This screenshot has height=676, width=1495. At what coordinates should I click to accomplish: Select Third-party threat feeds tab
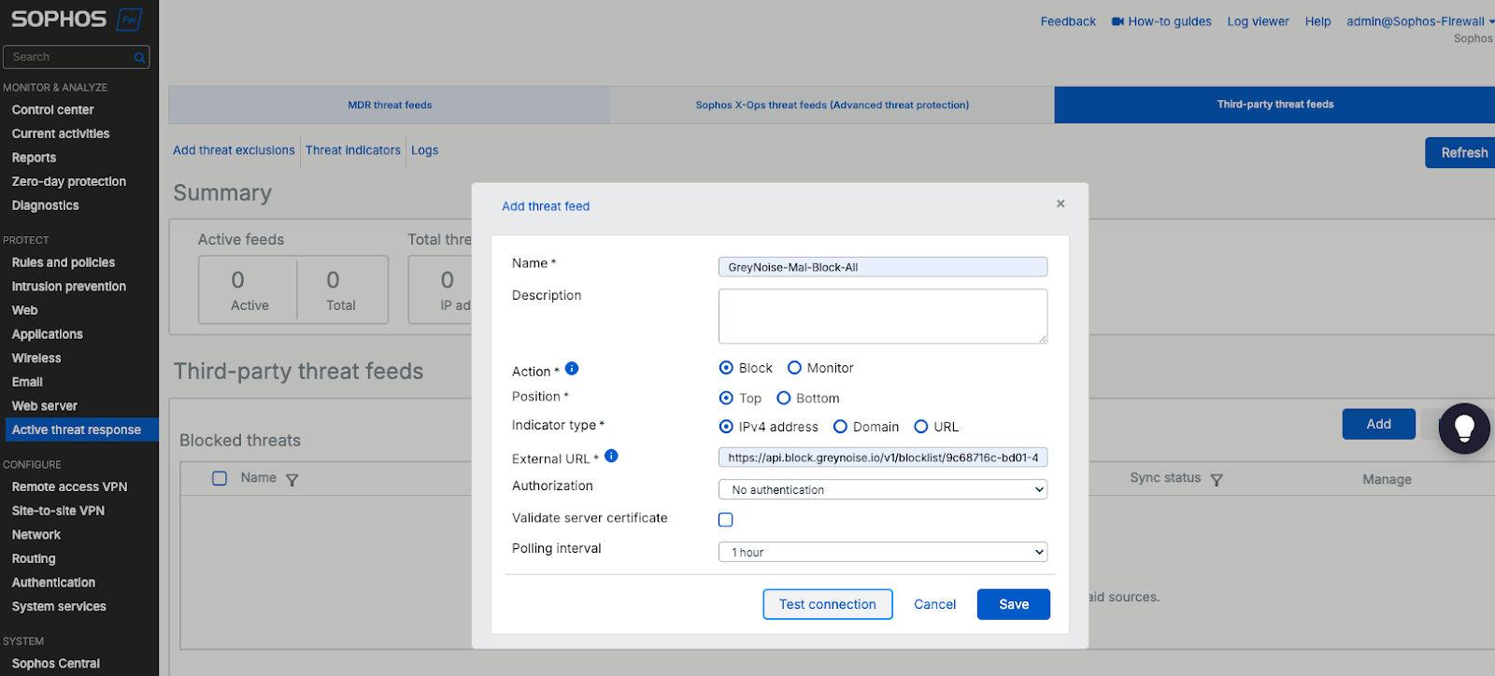[x=1274, y=105]
